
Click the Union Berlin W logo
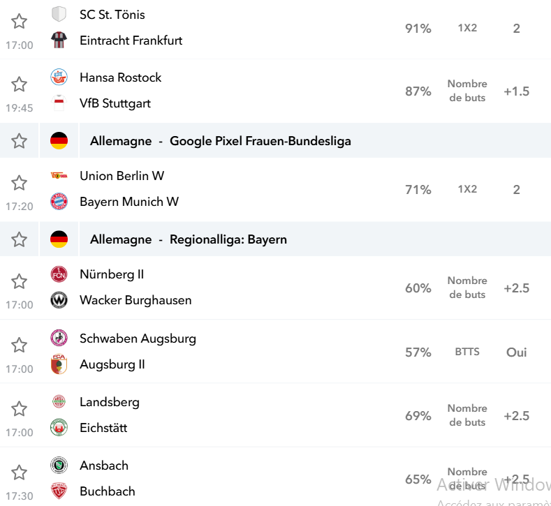pos(59,176)
